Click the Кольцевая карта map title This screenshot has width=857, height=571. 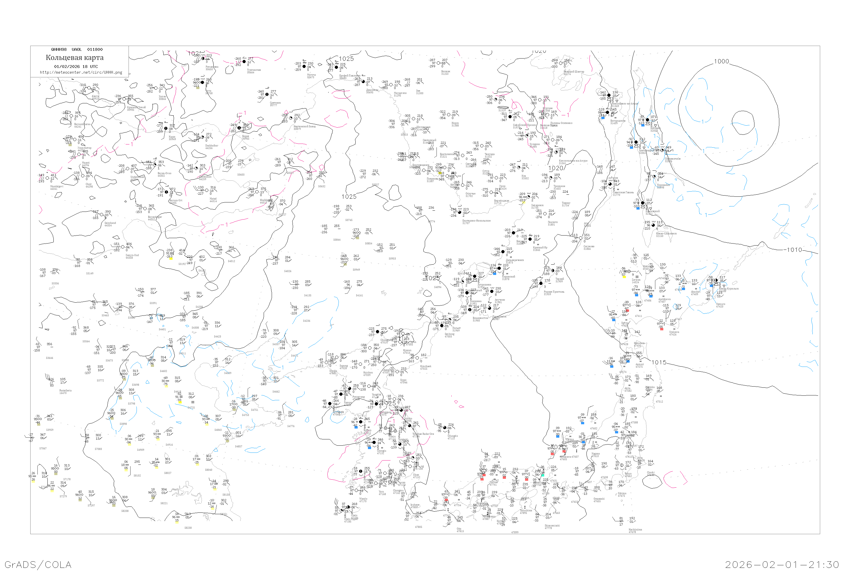click(75, 58)
